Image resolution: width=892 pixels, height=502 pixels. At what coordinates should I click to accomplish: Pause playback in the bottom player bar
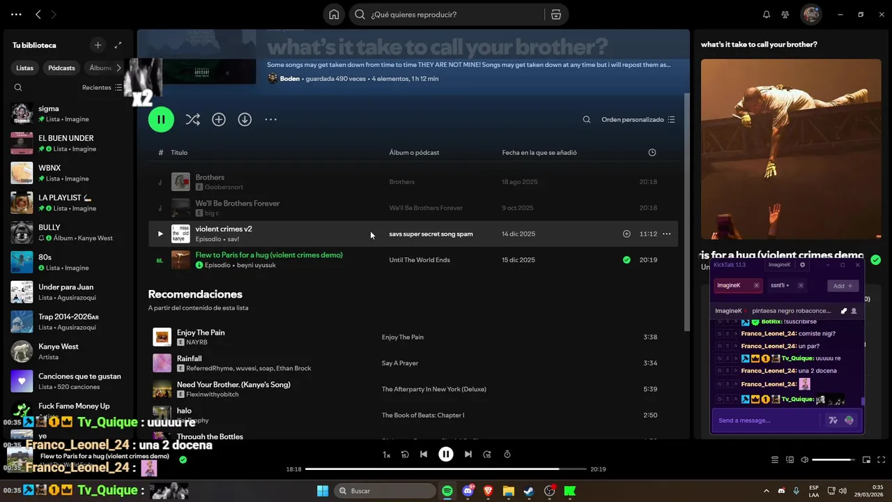[x=446, y=455]
